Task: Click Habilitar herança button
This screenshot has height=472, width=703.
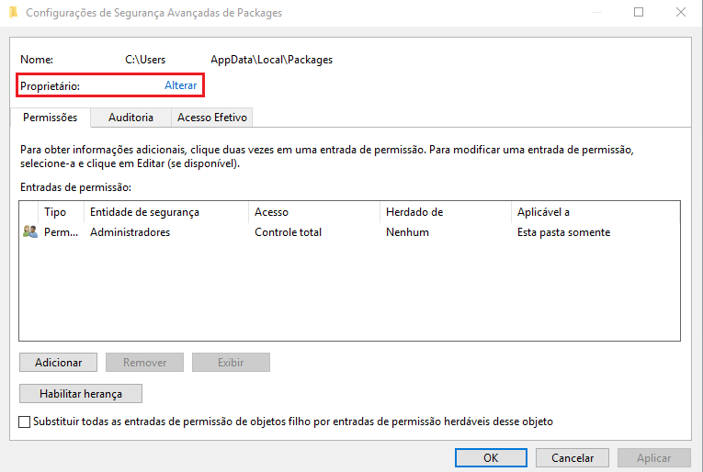Action: pos(81,394)
